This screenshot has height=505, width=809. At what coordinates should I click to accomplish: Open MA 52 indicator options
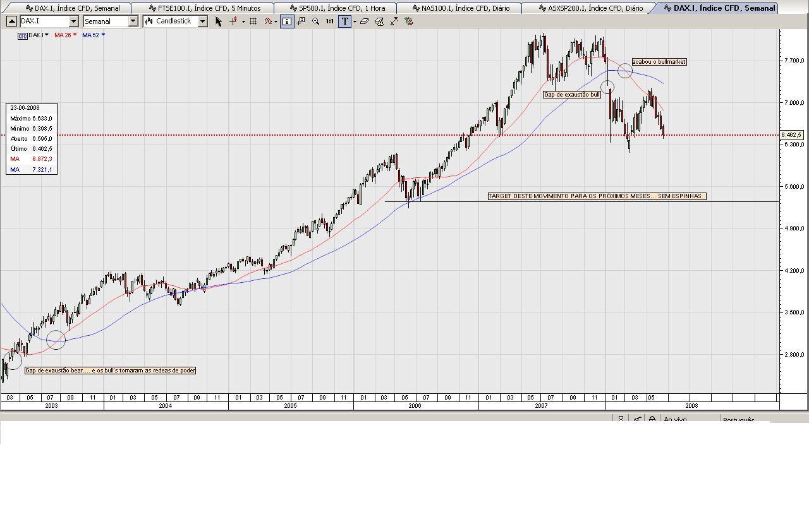pos(103,35)
